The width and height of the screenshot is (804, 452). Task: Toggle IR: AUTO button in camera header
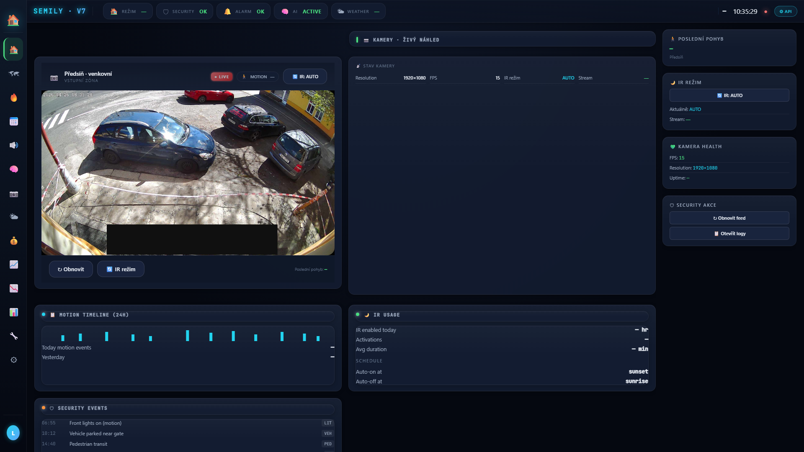[x=305, y=77]
